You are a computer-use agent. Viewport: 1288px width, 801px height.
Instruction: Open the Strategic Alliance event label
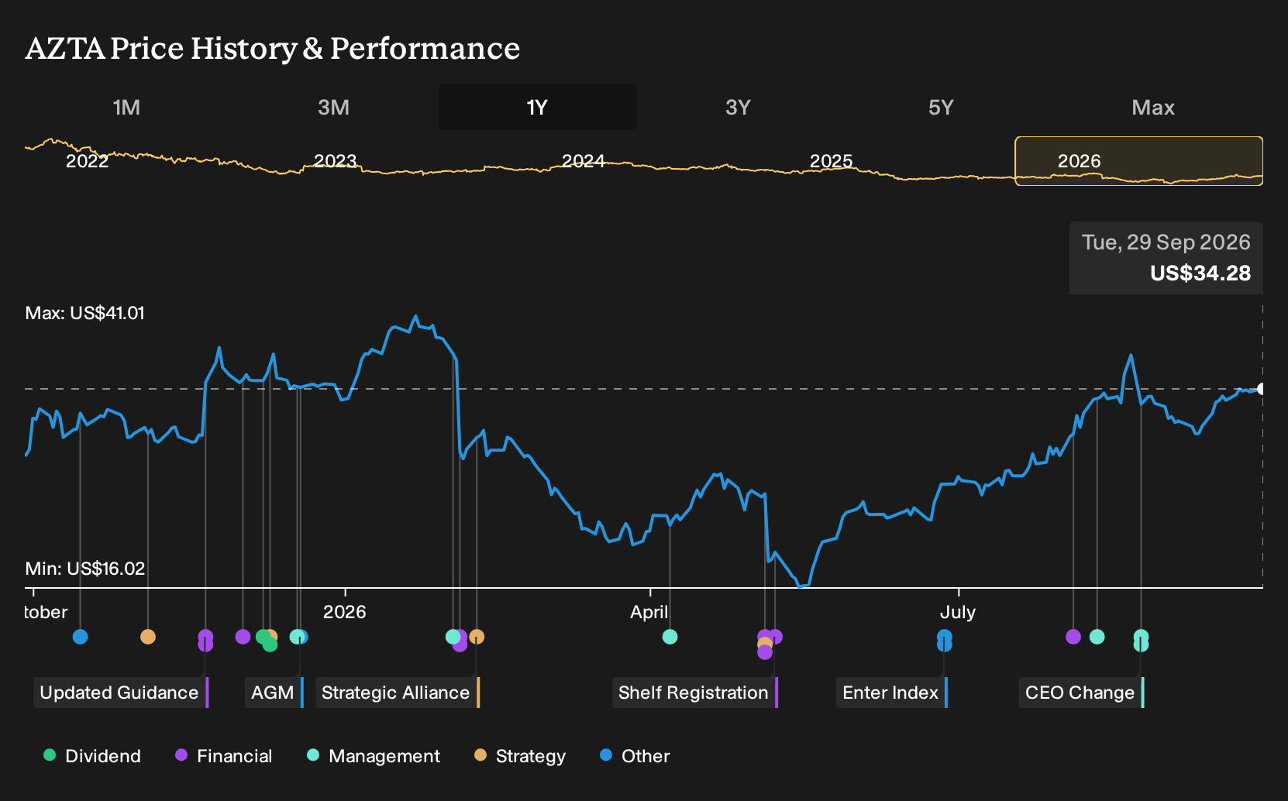tap(398, 693)
